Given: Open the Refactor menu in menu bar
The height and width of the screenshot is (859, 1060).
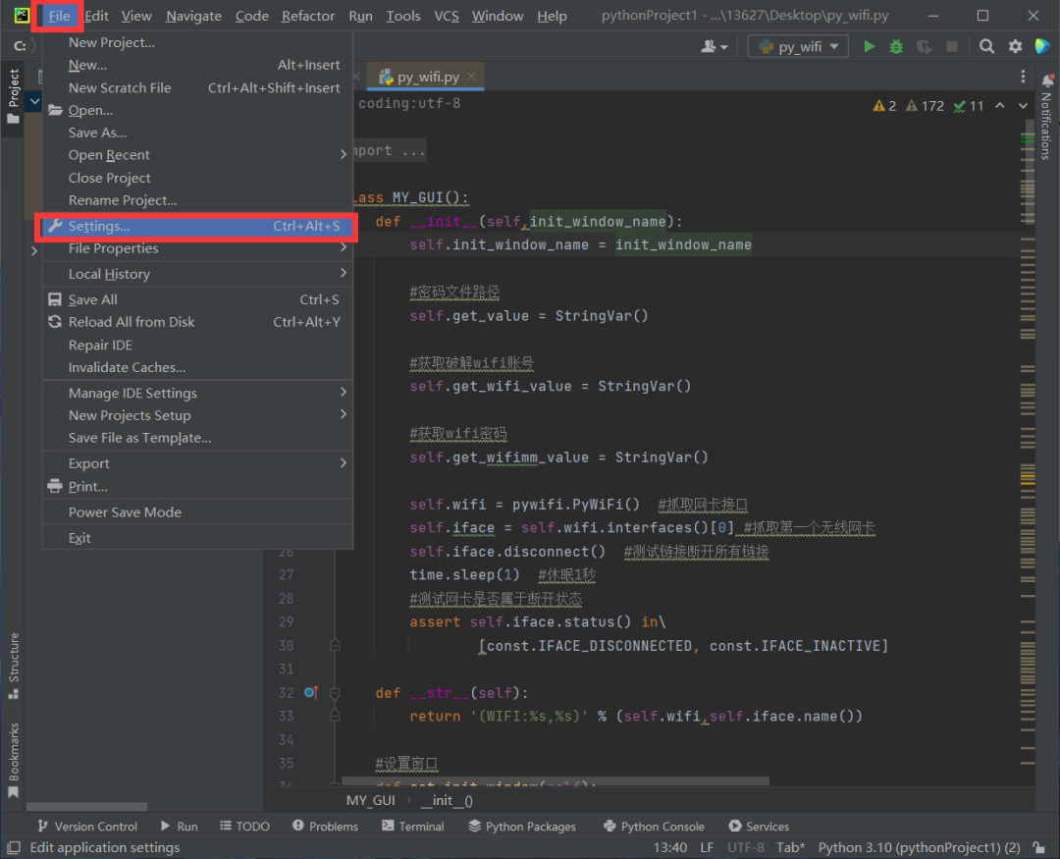Looking at the screenshot, I should pyautogui.click(x=308, y=16).
